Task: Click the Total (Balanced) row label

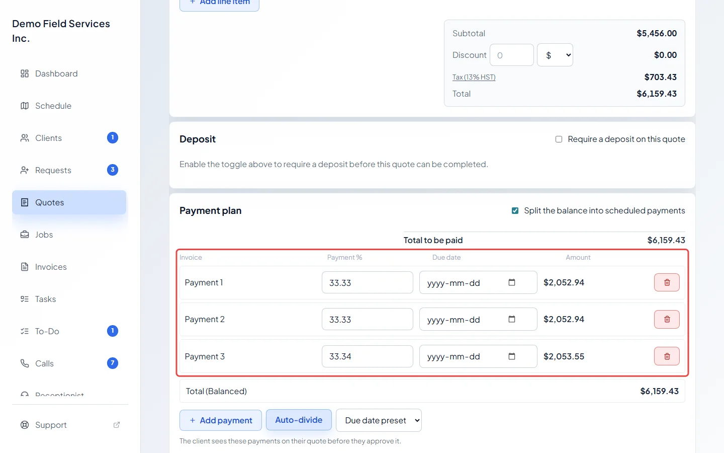Action: click(216, 391)
